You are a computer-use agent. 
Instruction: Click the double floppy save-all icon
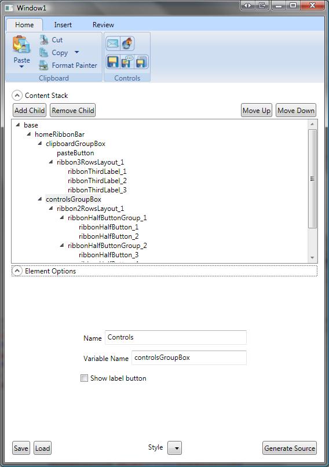coord(141,62)
